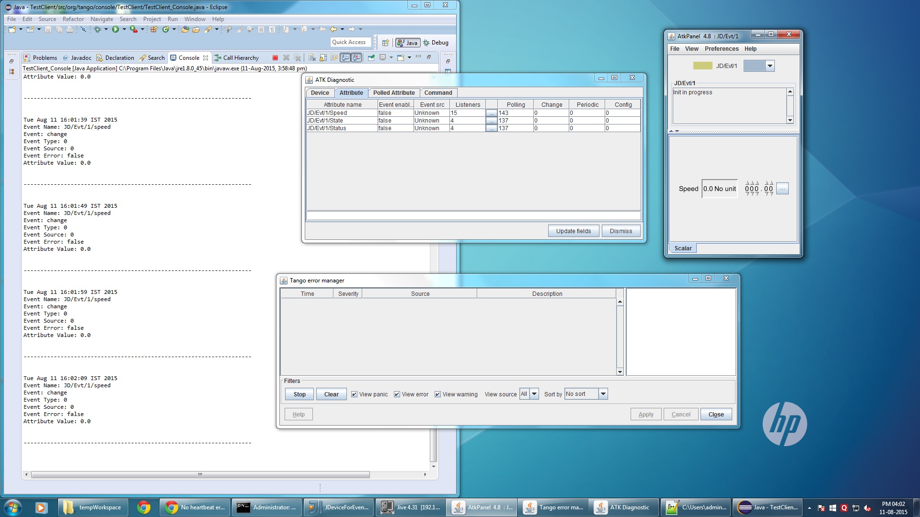Click the New Java Class icon
The height and width of the screenshot is (517, 920).
[x=166, y=29]
